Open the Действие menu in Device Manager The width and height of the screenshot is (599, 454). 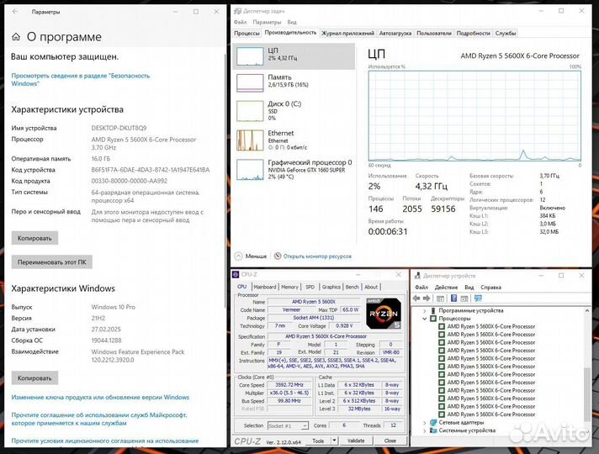[446, 288]
